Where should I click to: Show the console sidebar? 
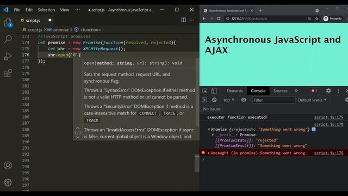click(x=204, y=100)
